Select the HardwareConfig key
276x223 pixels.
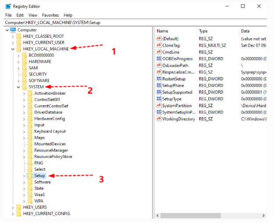click(x=50, y=119)
